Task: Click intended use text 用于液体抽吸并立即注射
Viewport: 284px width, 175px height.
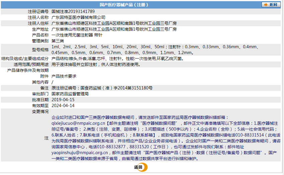Action: coord(74,65)
